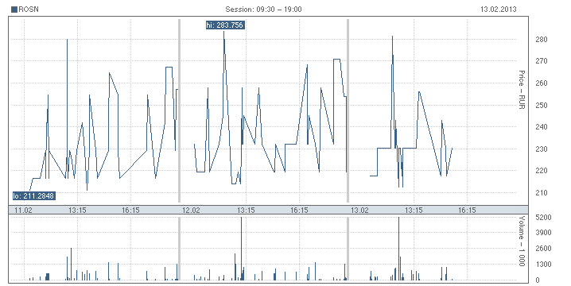Click the 5200 volume axis label

coord(543,218)
